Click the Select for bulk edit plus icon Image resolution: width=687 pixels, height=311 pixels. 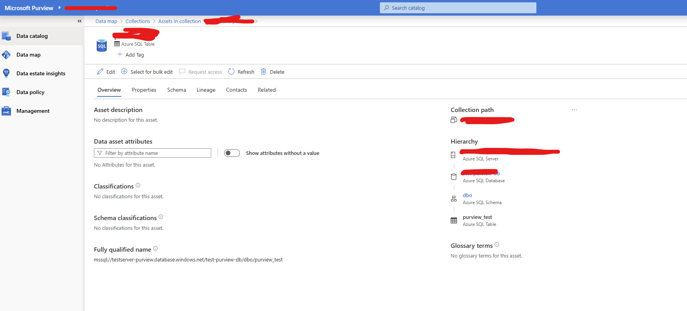[x=124, y=71]
